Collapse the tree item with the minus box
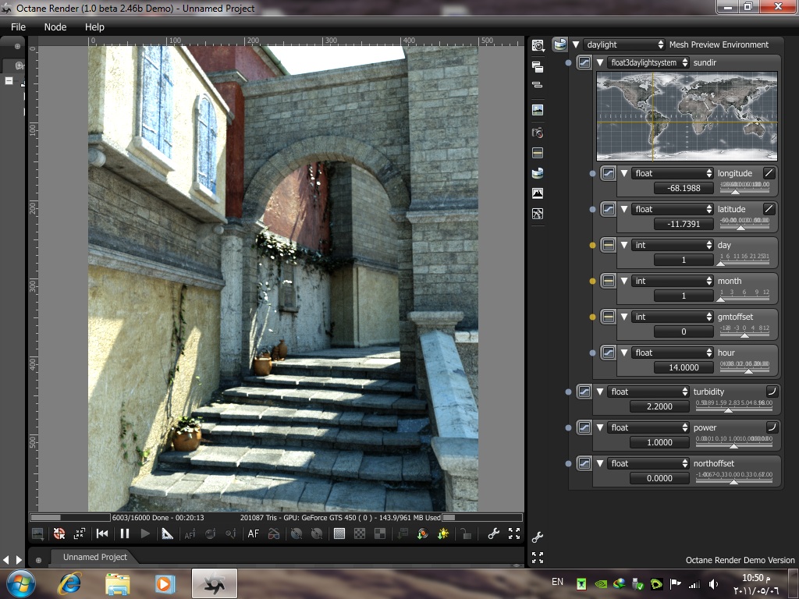The height and width of the screenshot is (599, 799). click(x=9, y=80)
